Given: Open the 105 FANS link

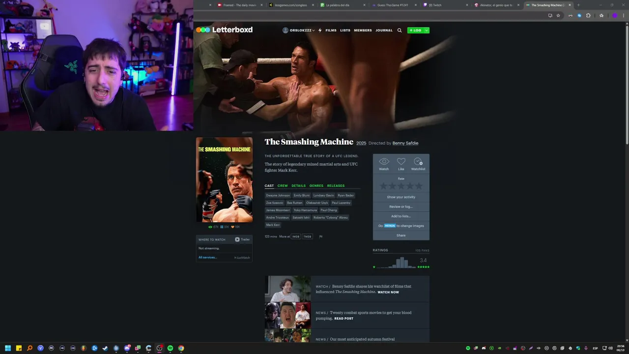Looking at the screenshot, I should click(422, 250).
